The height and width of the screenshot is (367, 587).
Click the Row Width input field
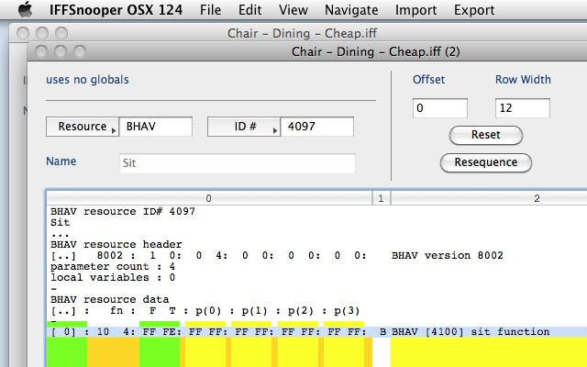tap(522, 108)
